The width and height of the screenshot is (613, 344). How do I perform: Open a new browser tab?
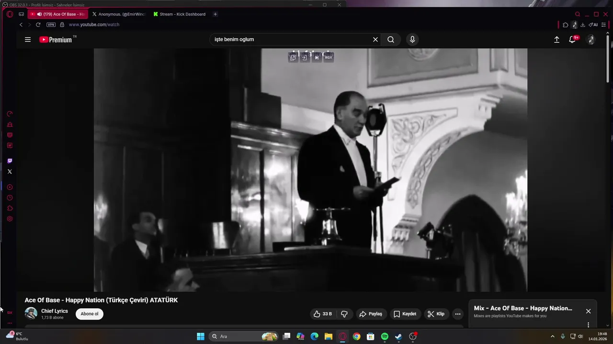(215, 14)
